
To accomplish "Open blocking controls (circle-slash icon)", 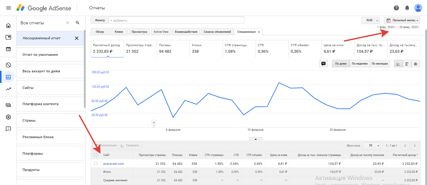I will tap(8, 65).
